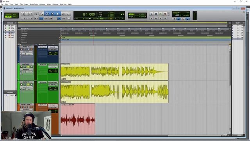Screen dimensions: 250x141
Task: Record-enable the Audio 2 track
Action: point(21,49)
